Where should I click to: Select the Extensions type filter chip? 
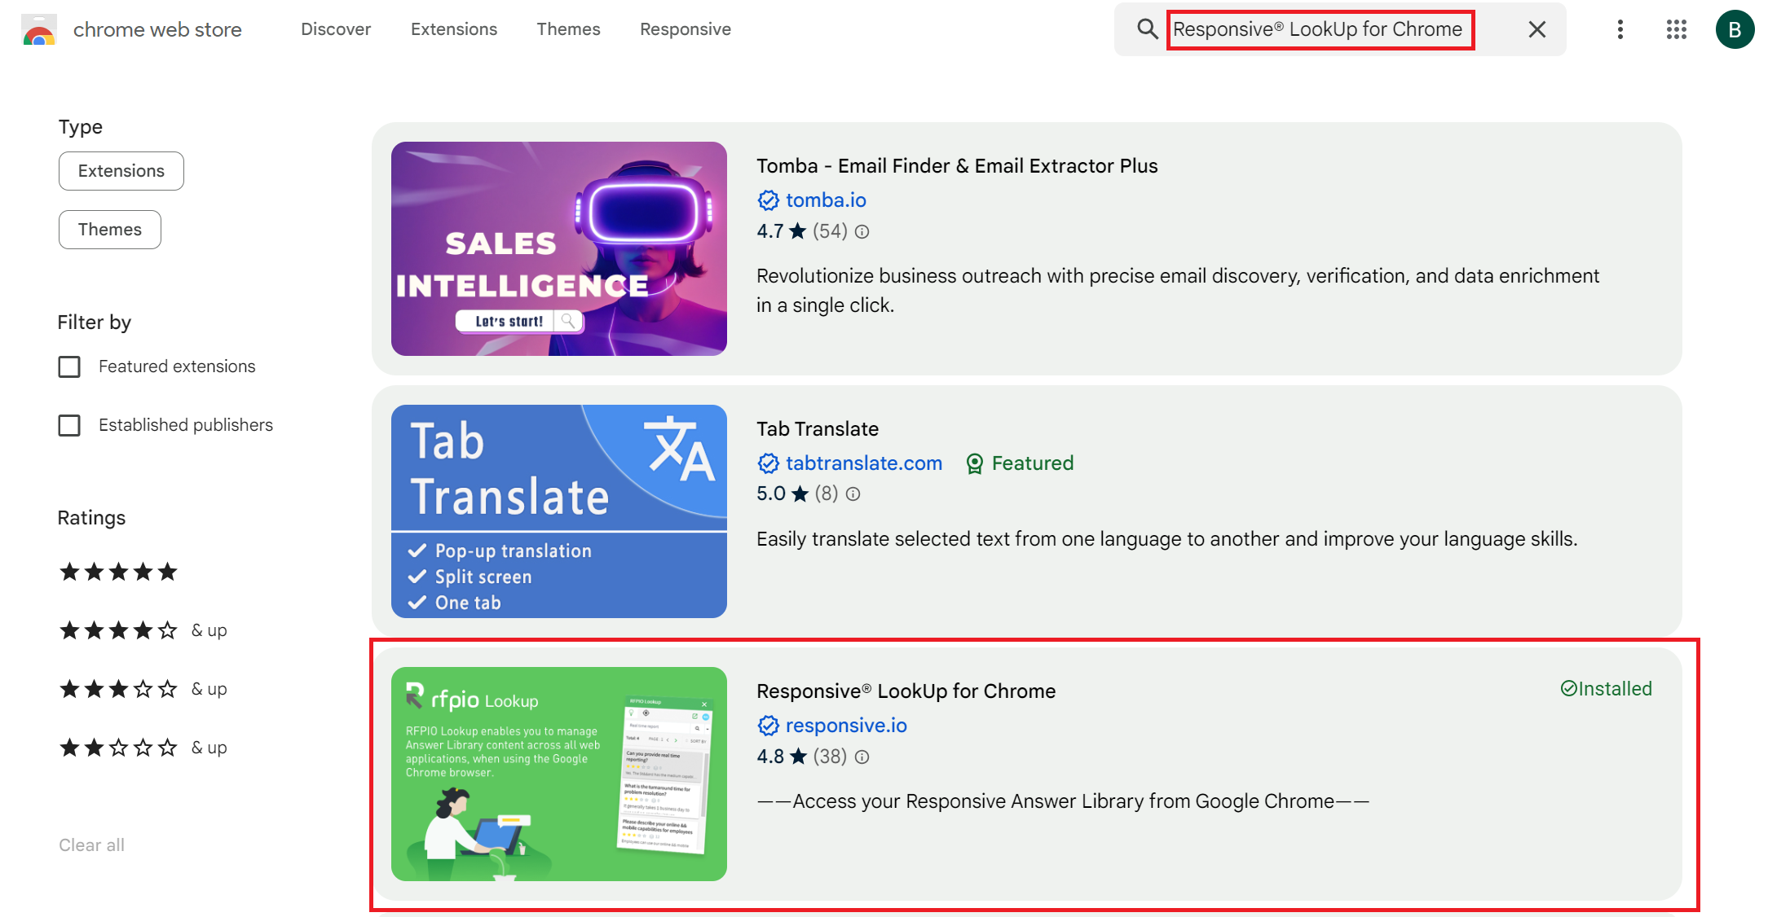[121, 171]
